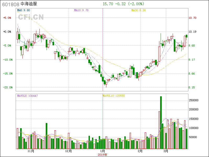Click the 11月 date marker

31,151
